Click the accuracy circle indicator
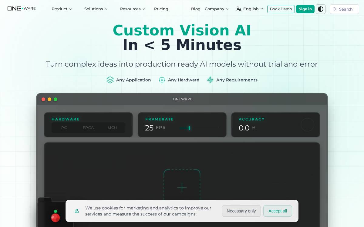This screenshot has width=364, height=227. [307, 125]
